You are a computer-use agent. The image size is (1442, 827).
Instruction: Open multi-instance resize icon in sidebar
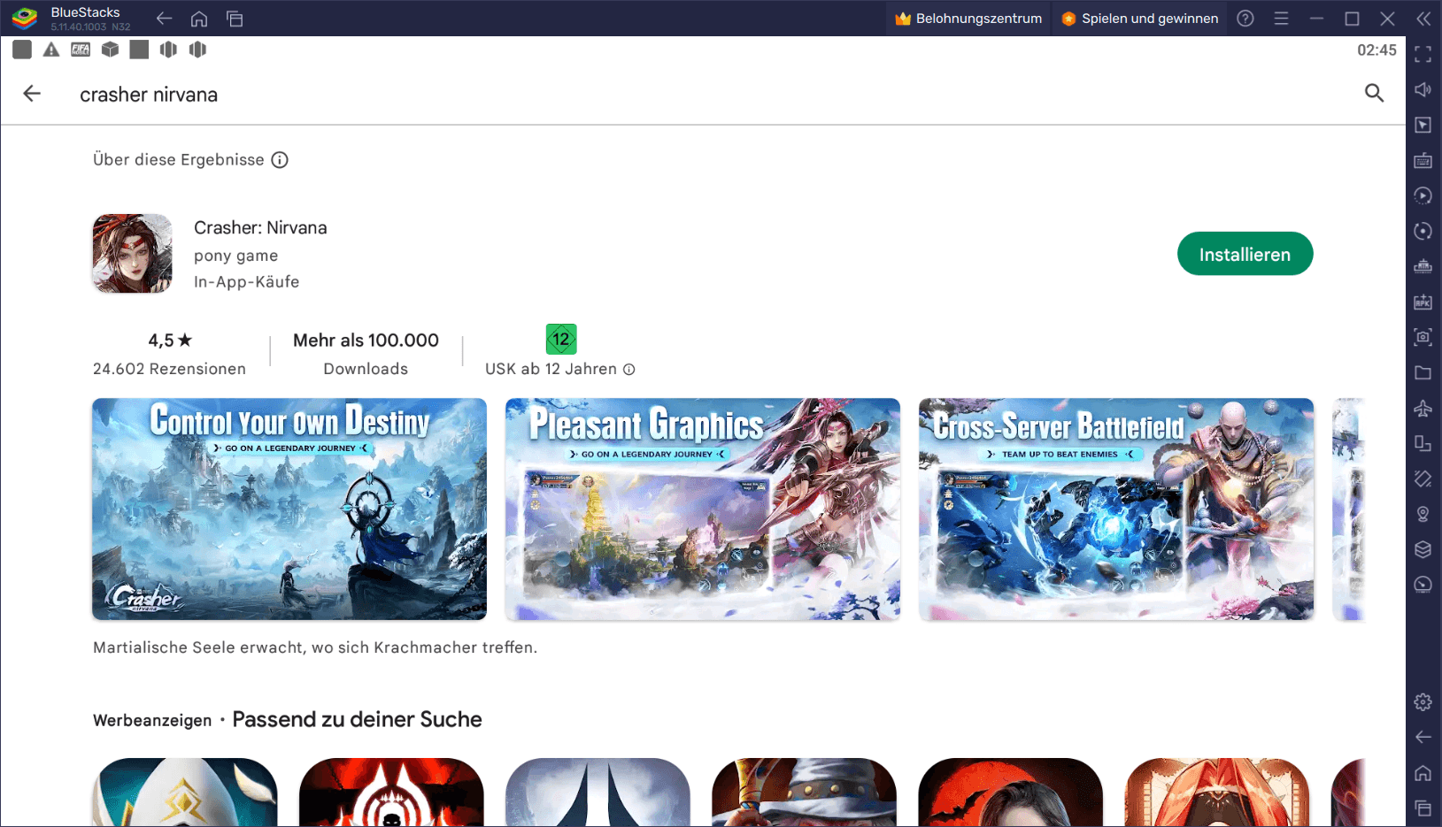1423,443
